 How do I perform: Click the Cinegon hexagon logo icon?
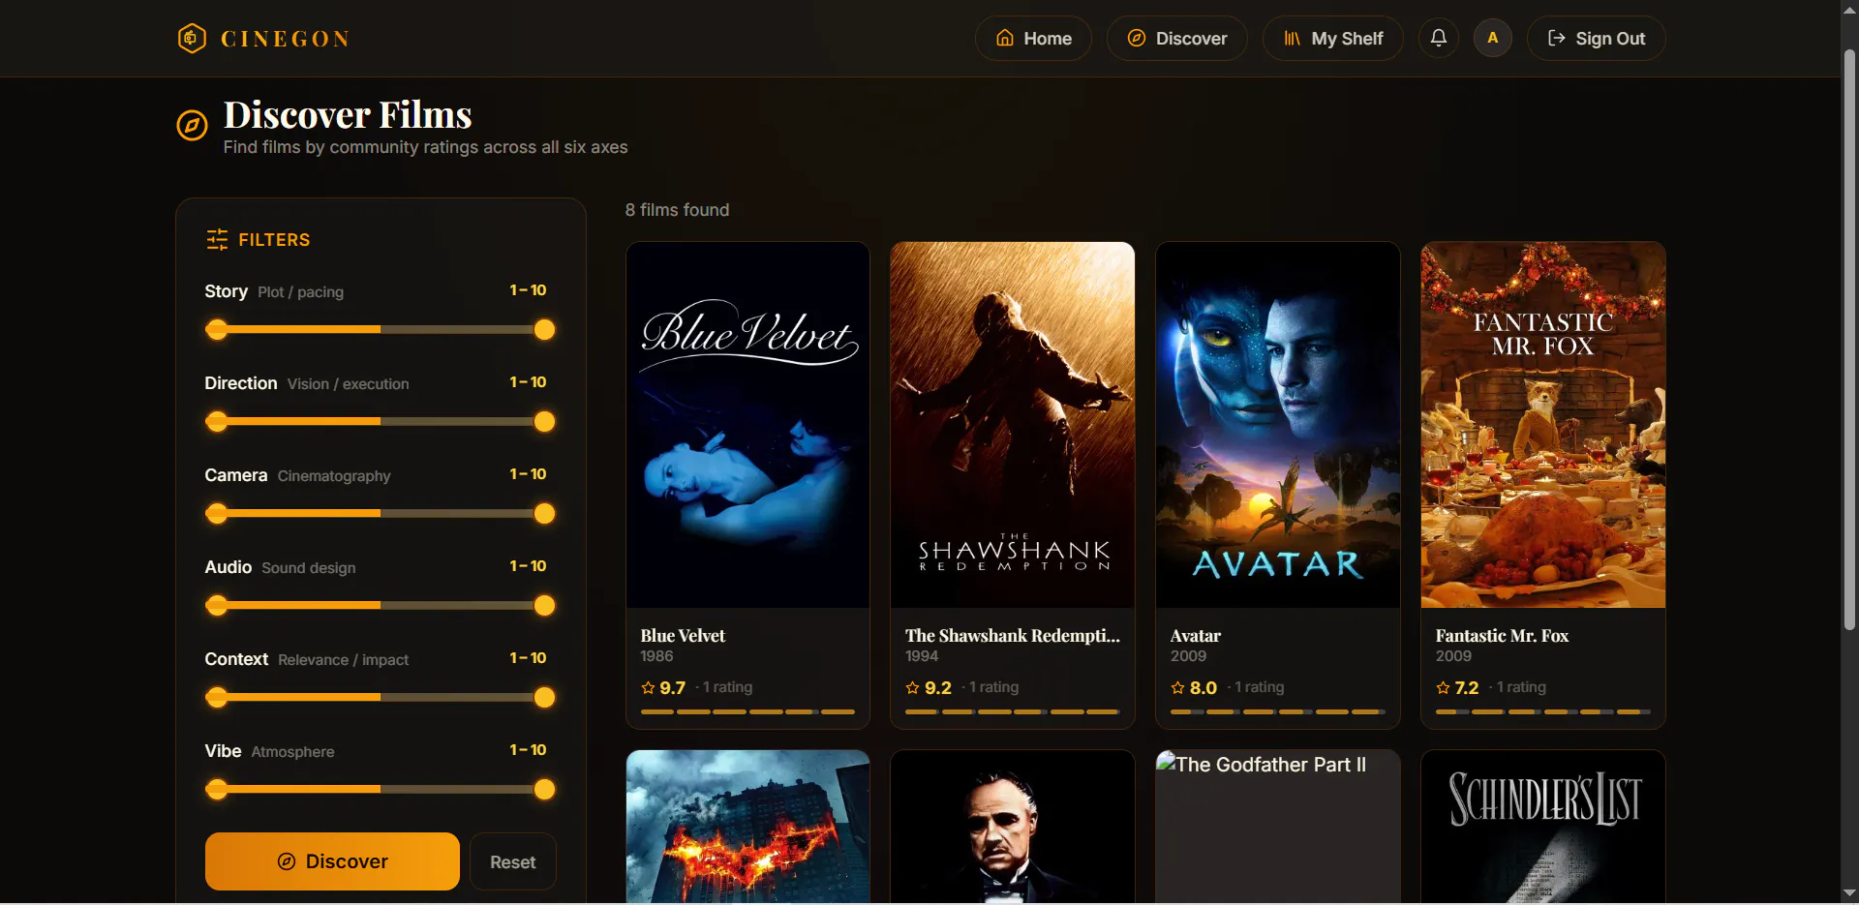[192, 39]
